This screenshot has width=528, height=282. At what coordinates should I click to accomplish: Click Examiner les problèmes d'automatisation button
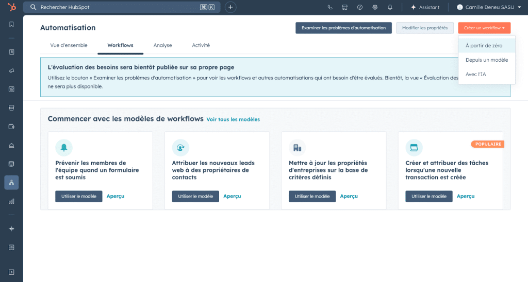pos(343,28)
